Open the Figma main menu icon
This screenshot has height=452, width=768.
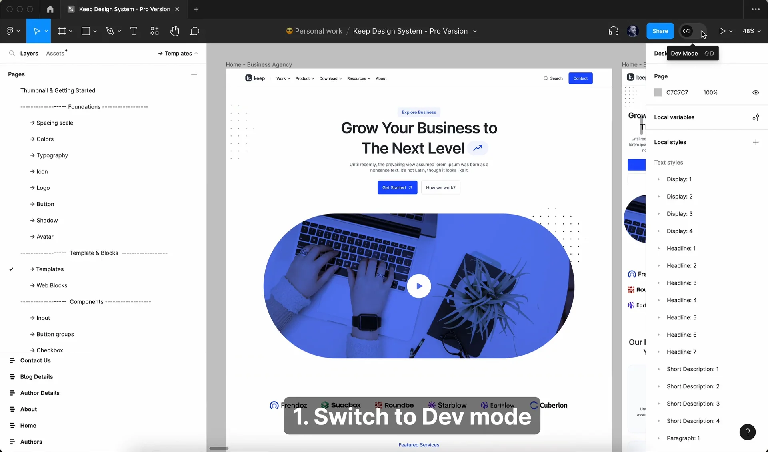[10, 31]
